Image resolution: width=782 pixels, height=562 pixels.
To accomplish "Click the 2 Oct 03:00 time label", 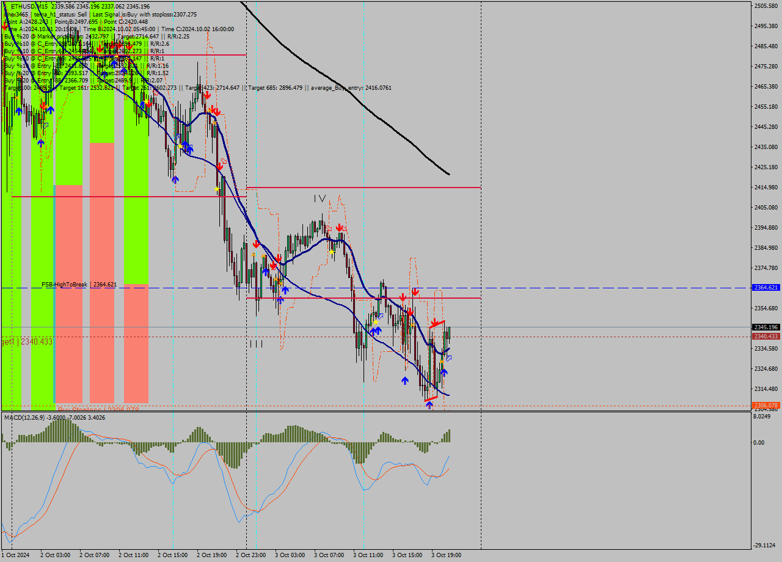I will tap(55, 555).
